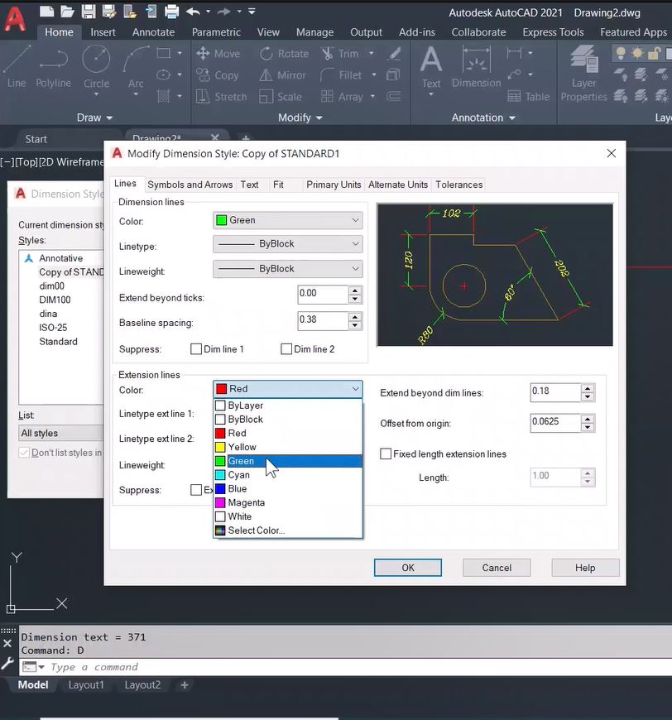Switch to the Annotate ribbon tab

(x=153, y=32)
